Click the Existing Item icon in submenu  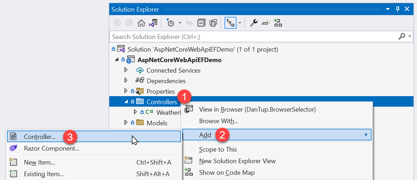coord(13,174)
